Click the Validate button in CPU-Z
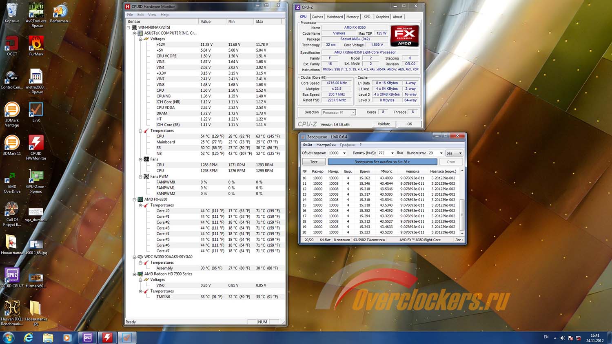 click(x=384, y=124)
